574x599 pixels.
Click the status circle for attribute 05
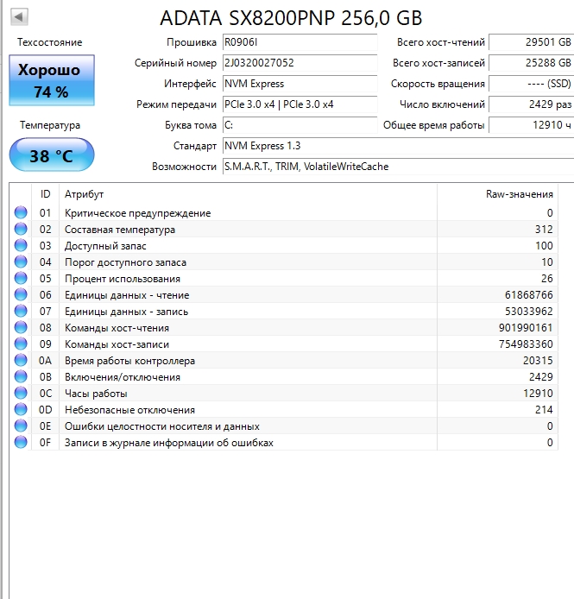pos(21,278)
